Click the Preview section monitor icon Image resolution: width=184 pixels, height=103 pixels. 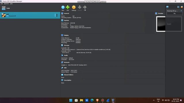[x=156, y=13]
